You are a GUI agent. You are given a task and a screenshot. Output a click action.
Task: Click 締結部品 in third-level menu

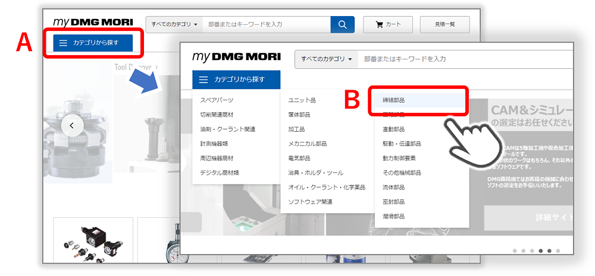(393, 100)
